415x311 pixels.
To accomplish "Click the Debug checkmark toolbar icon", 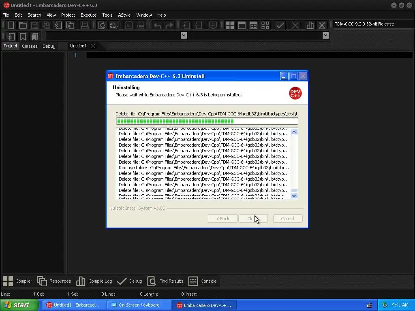I will (280, 26).
